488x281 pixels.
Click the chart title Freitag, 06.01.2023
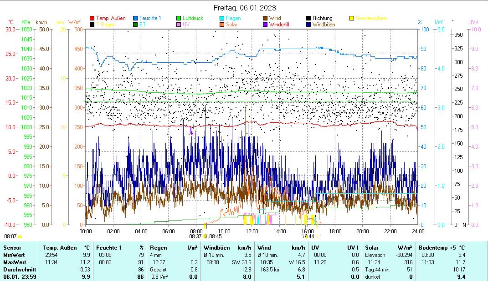(x=245, y=8)
